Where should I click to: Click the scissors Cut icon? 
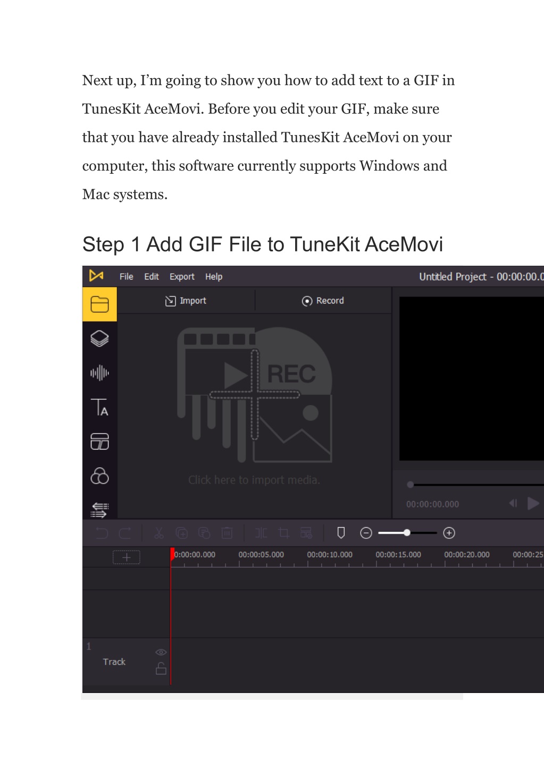coord(159,533)
